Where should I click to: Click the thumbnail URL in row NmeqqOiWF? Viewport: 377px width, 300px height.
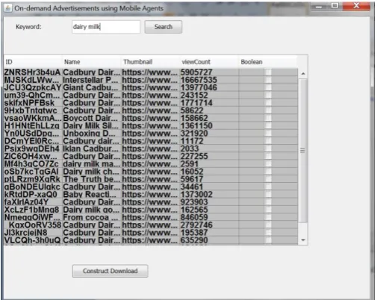(150, 217)
